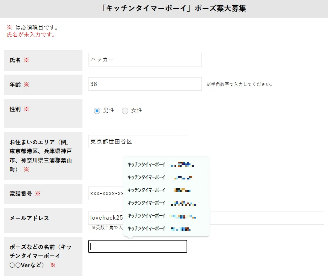
Task: Click the 氏名 name input field
Action: (x=145, y=60)
